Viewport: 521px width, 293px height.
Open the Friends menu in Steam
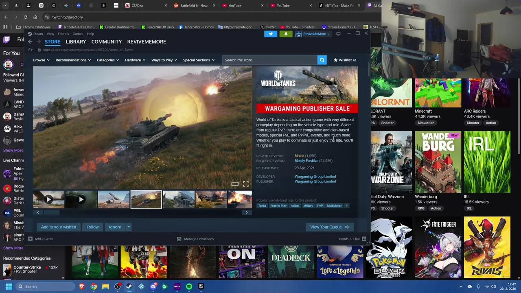coord(63,34)
